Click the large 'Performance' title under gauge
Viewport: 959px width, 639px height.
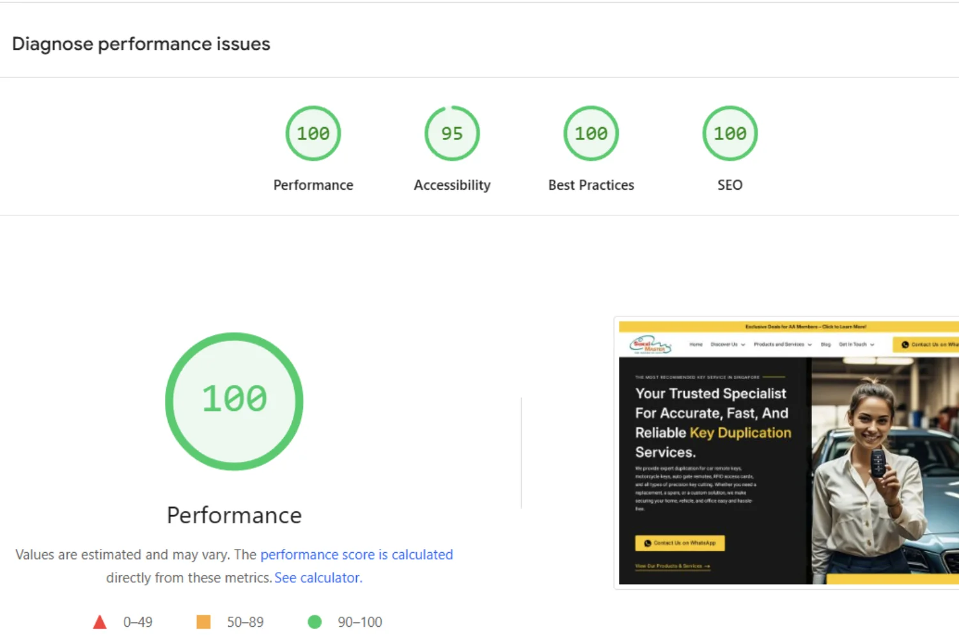coord(234,515)
